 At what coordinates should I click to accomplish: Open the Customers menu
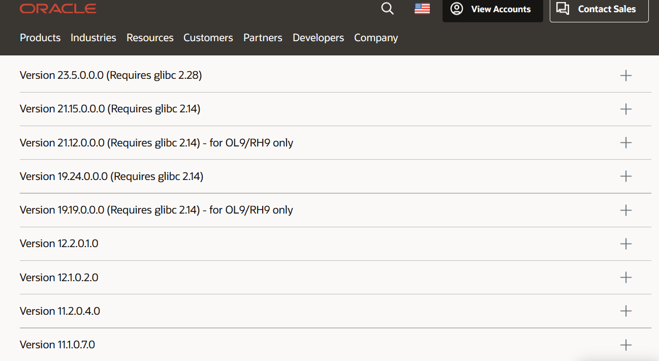pos(208,38)
